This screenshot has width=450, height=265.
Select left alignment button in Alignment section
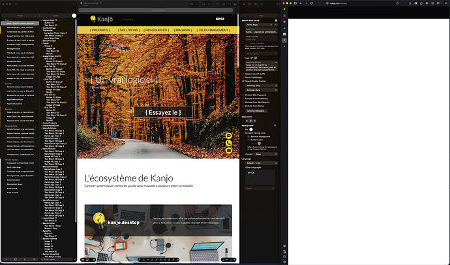tap(247, 121)
